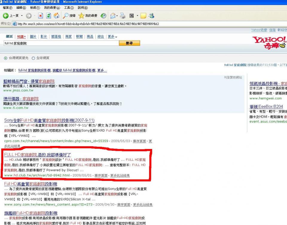Open 庫存頁面 for the hd.club.tw result
The image size is (287, 225).
click(x=101, y=175)
